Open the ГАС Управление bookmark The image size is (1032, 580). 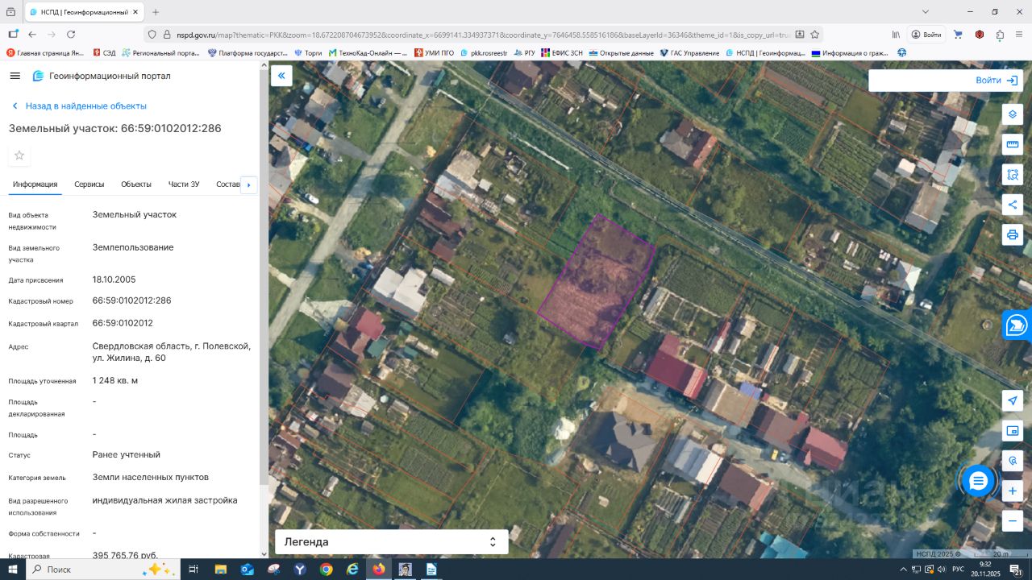pos(689,53)
